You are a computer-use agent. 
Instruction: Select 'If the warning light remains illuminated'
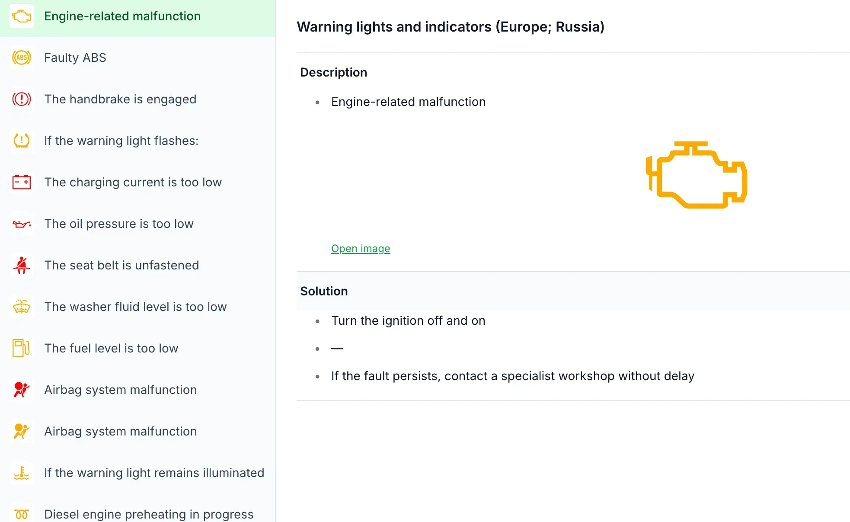pos(137,473)
